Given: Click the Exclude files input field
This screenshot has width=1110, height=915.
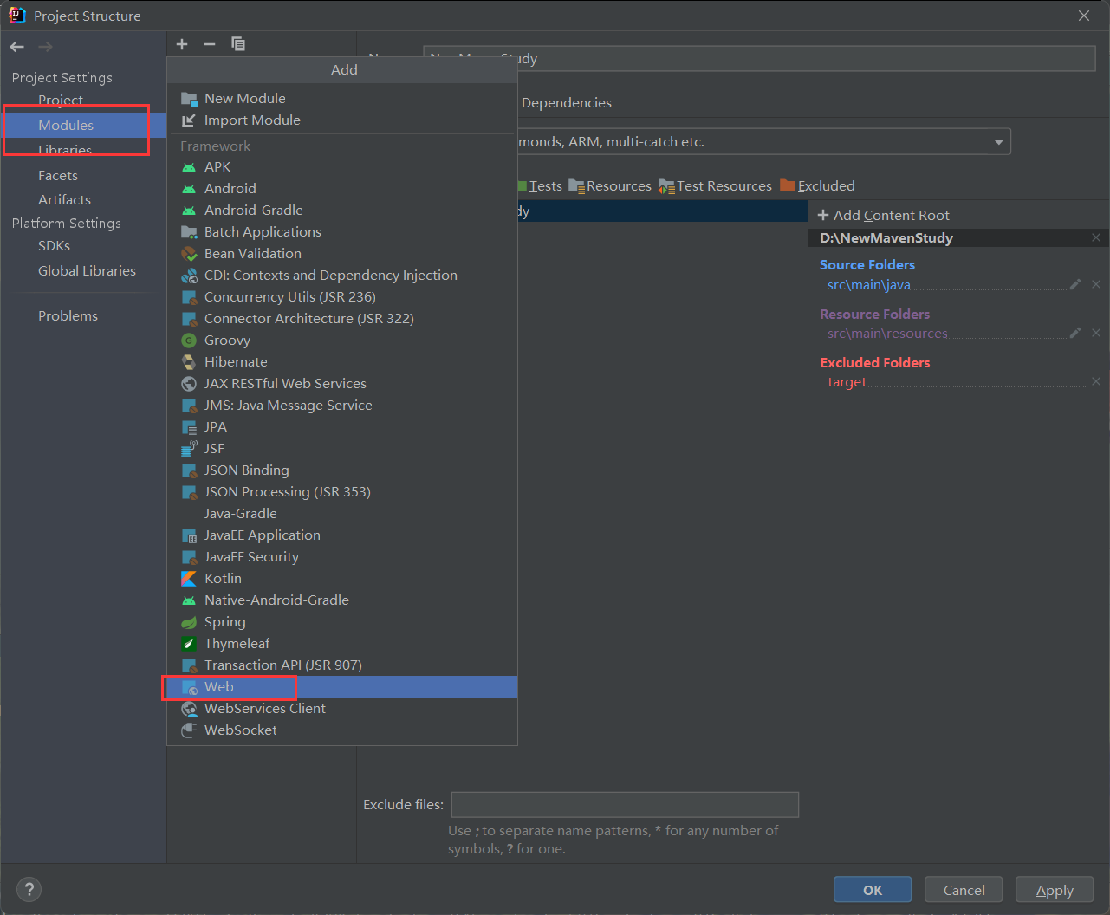Looking at the screenshot, I should pos(625,805).
